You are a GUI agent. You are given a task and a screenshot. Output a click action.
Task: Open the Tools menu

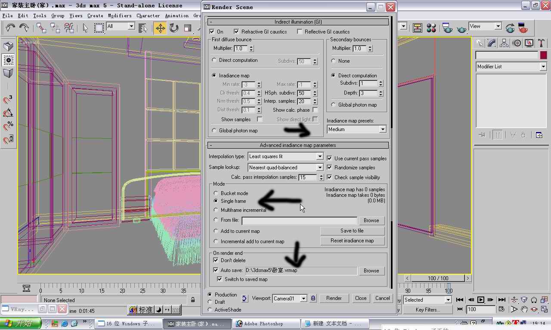click(x=40, y=15)
